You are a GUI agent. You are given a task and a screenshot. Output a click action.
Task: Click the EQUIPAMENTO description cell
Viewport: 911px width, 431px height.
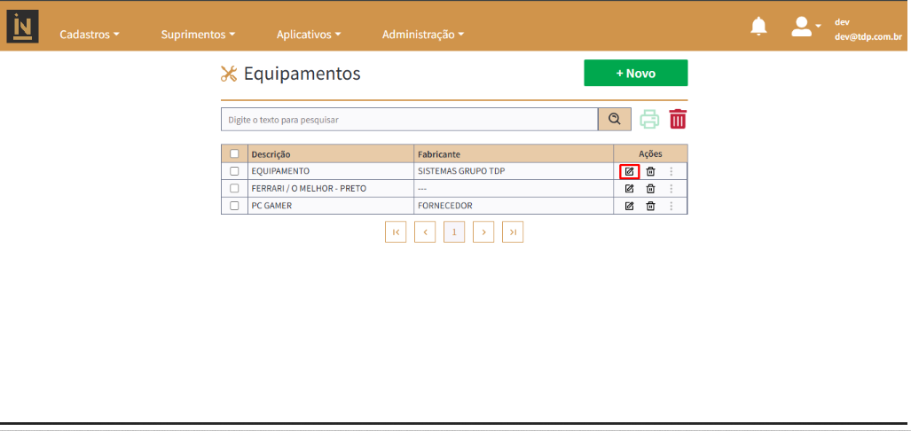(x=331, y=171)
